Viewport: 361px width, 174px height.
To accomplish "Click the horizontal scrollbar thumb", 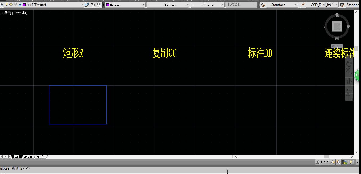I will click(326, 157).
